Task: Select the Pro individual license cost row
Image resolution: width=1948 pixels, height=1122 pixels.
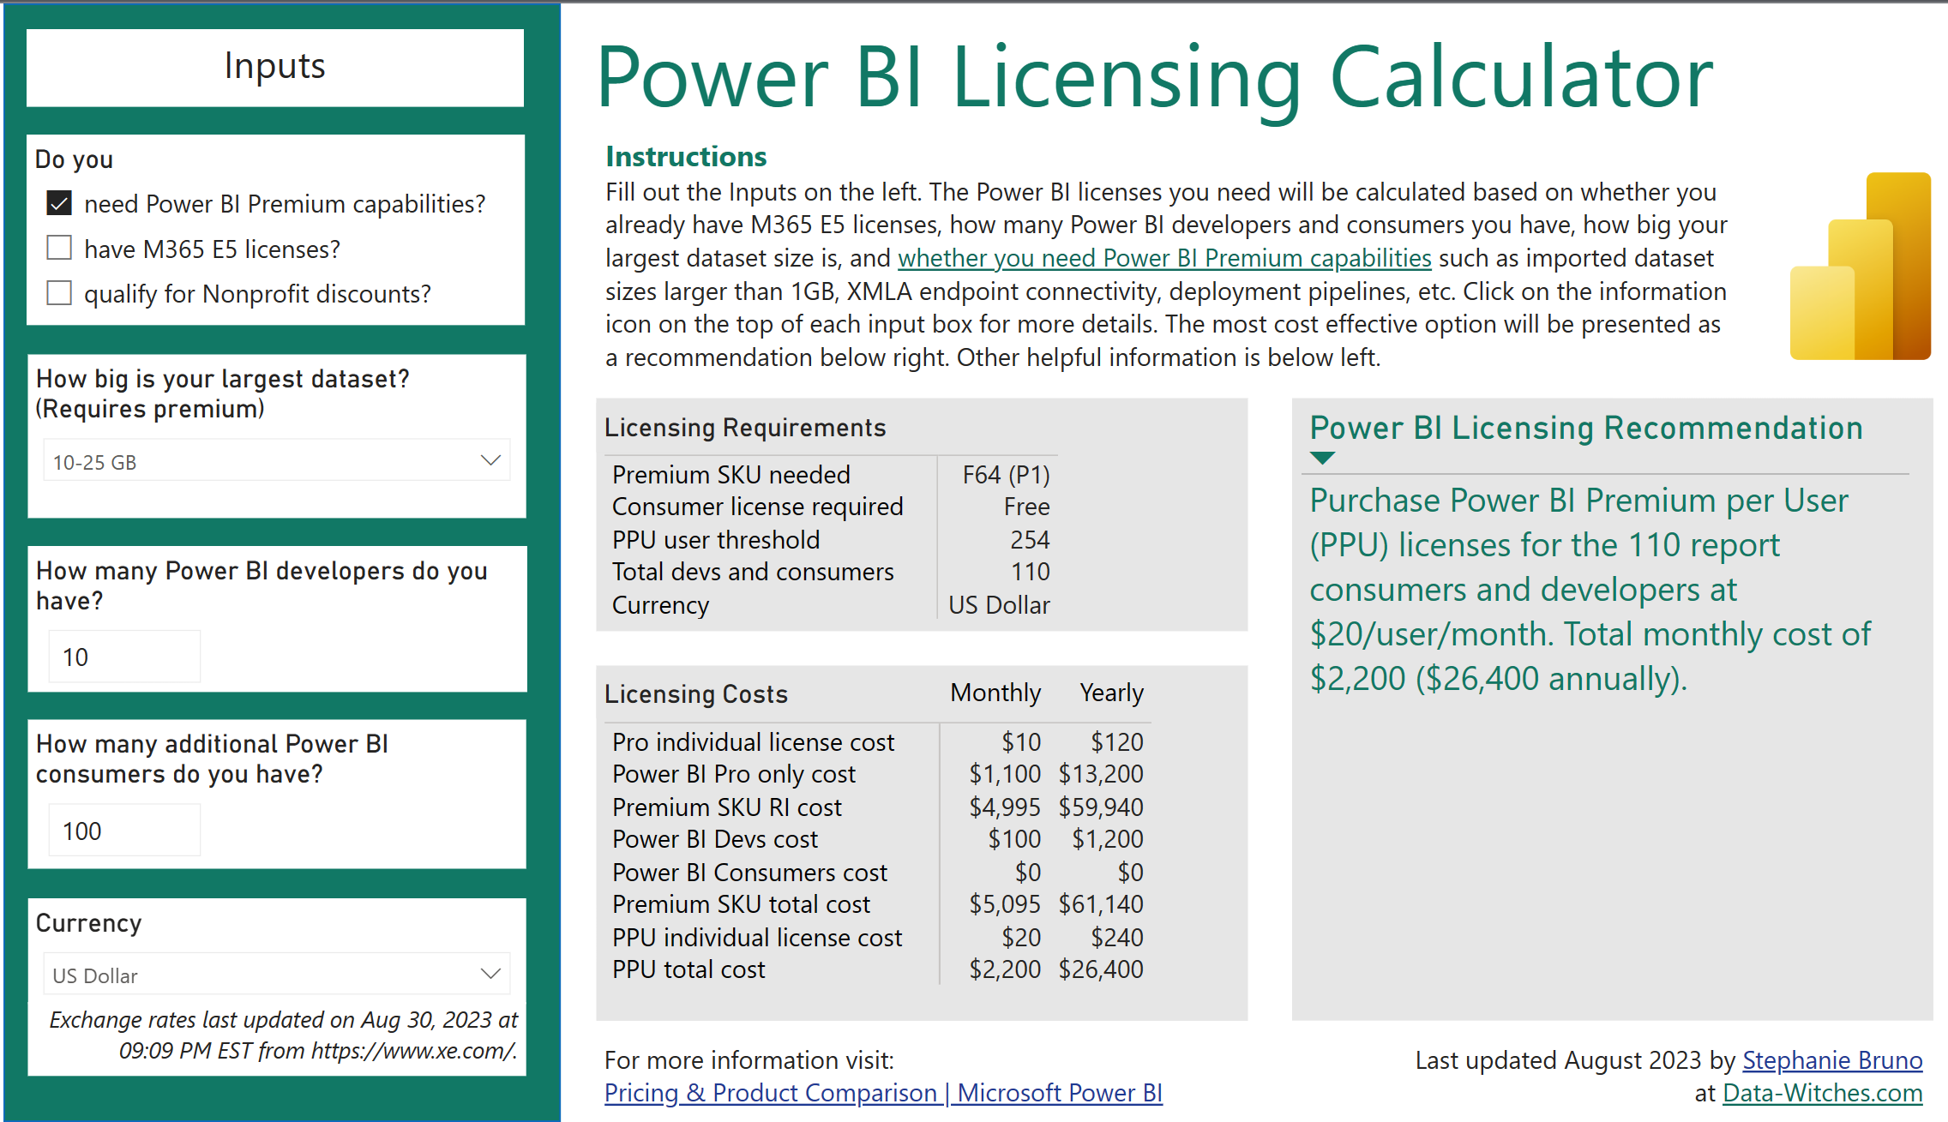Action: 877,742
